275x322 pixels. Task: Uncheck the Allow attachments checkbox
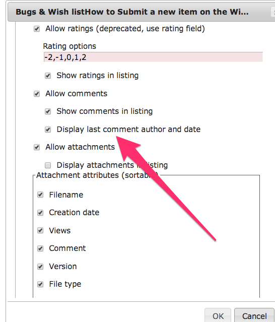[37, 147]
